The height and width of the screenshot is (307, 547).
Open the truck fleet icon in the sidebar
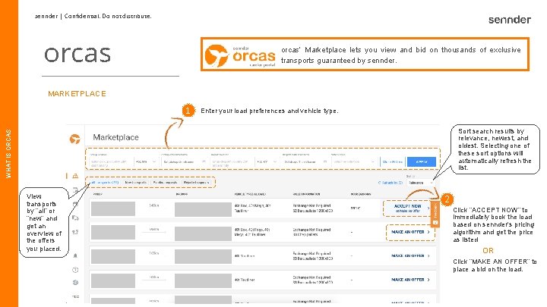(75, 218)
